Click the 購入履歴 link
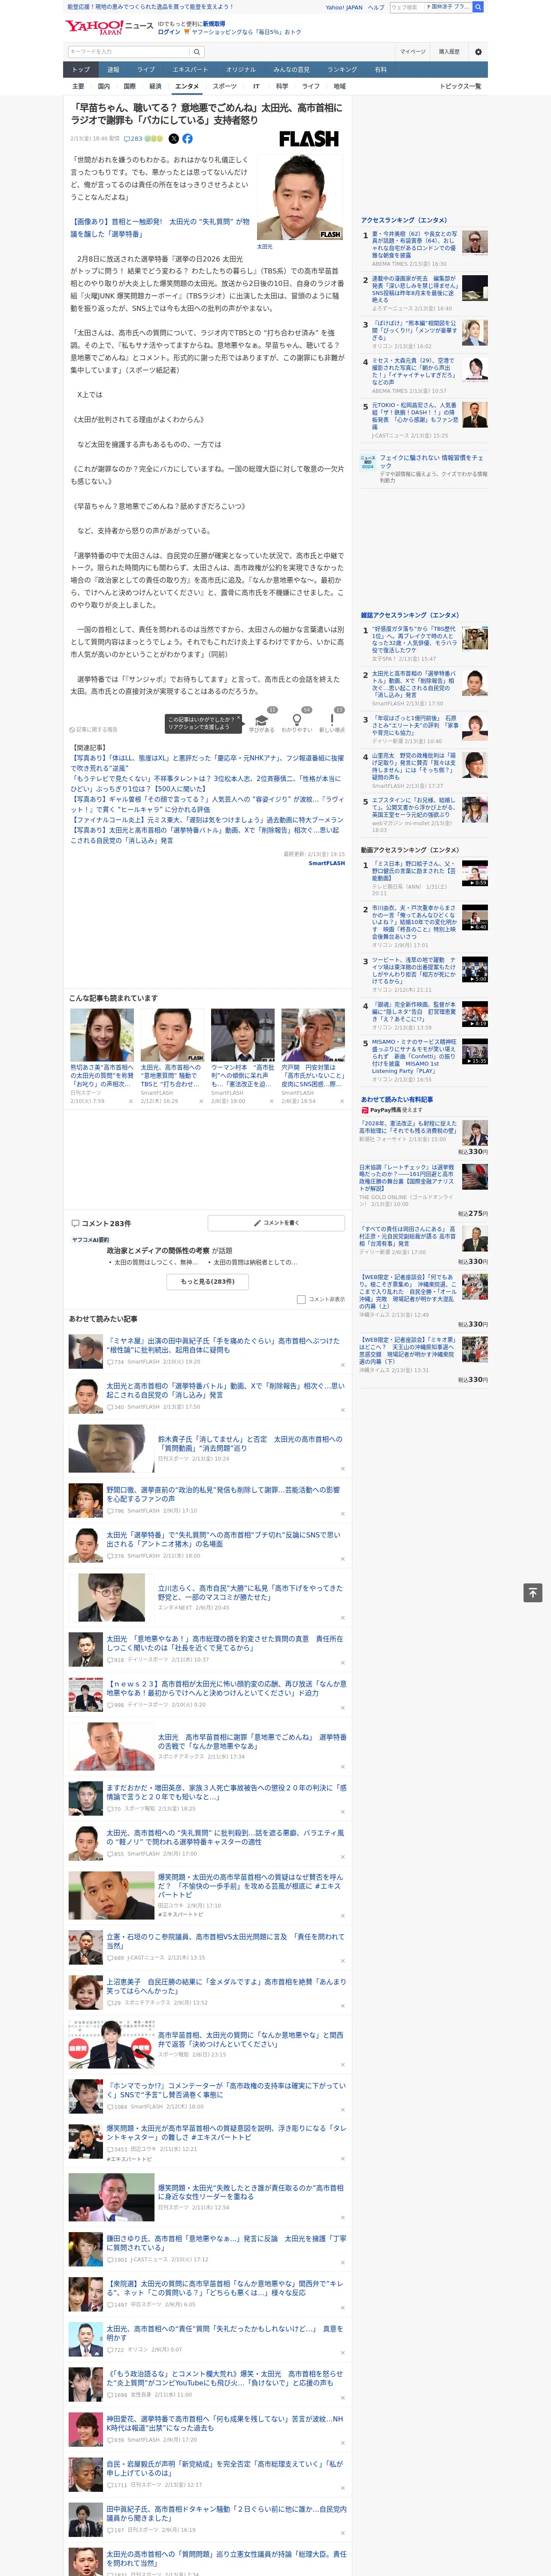The height and width of the screenshot is (2576, 551). tap(449, 52)
